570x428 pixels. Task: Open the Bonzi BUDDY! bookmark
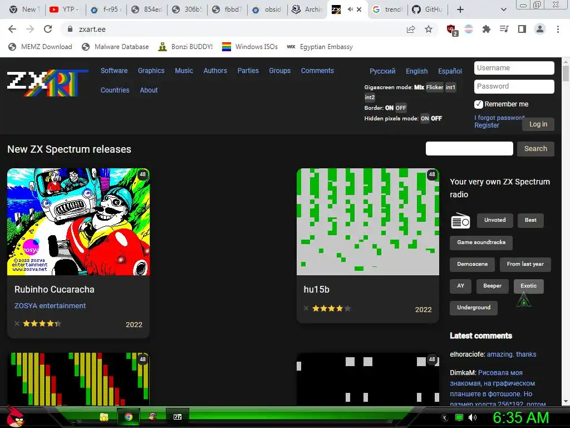[185, 47]
